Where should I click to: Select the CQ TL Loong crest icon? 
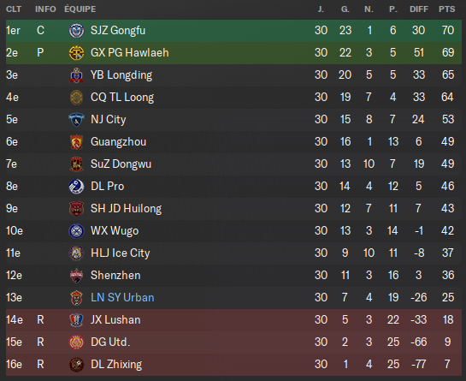click(76, 98)
